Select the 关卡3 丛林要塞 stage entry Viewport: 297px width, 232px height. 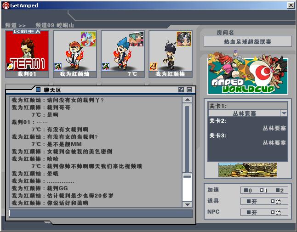pyautogui.click(x=274, y=143)
